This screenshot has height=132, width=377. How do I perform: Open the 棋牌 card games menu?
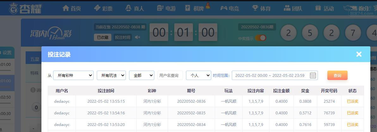tap(195, 9)
